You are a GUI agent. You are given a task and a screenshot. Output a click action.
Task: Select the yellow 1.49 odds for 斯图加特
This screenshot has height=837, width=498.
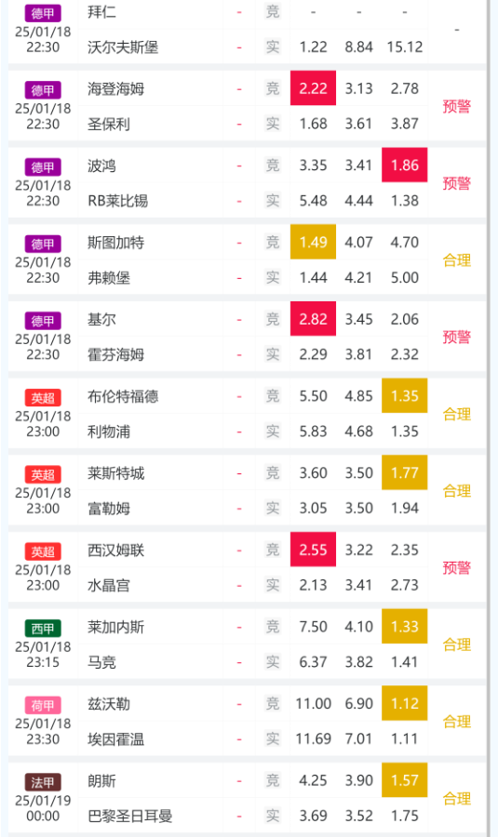(313, 242)
